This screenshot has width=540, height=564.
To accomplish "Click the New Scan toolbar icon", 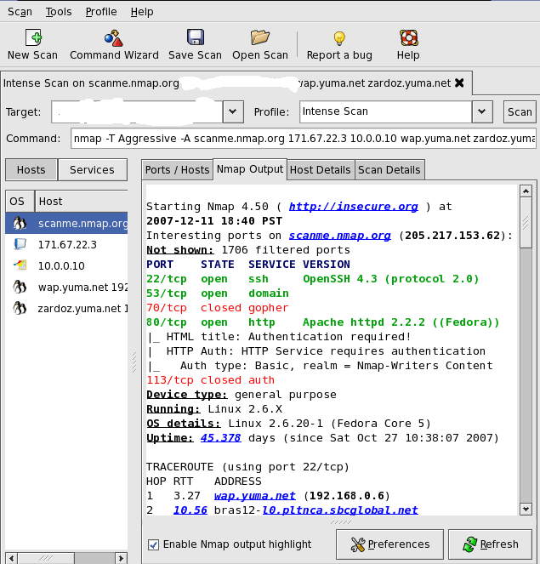I will coord(33,37).
